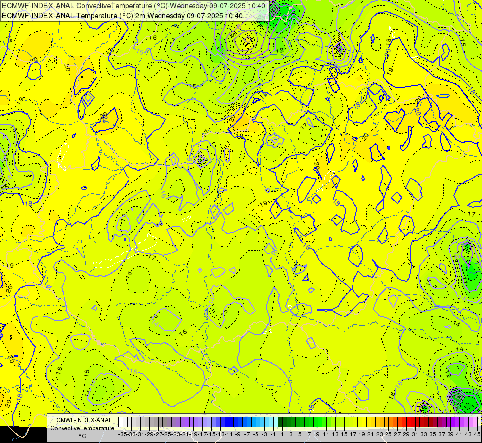Screen dimensions: 482x443
Task: Click the -9 value in the color scale
Action: [x=237, y=434]
